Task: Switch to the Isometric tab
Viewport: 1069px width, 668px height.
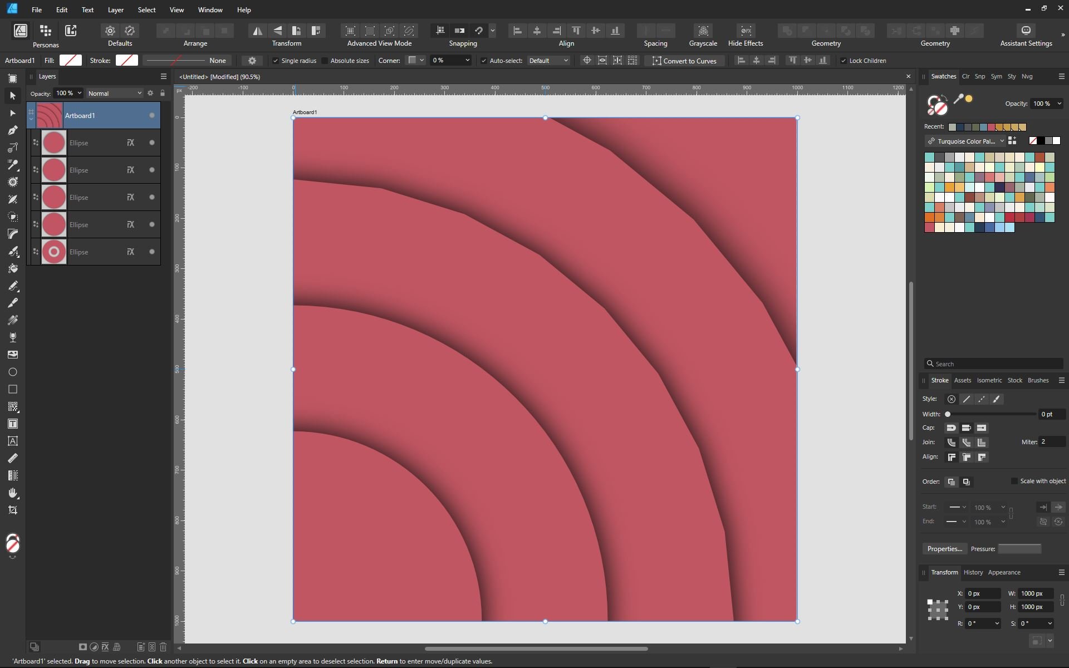Action: 989,380
